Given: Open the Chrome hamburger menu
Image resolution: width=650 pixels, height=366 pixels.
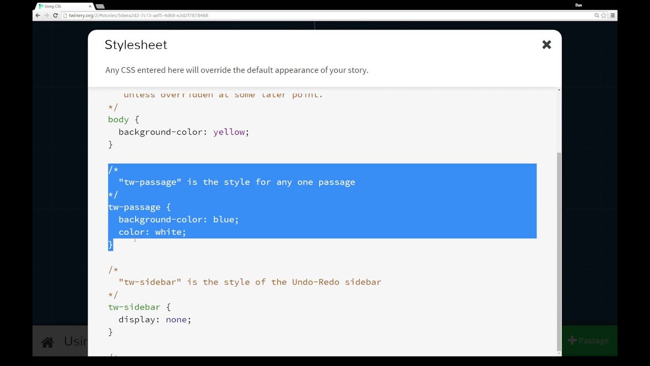Looking at the screenshot, I should (x=612, y=15).
